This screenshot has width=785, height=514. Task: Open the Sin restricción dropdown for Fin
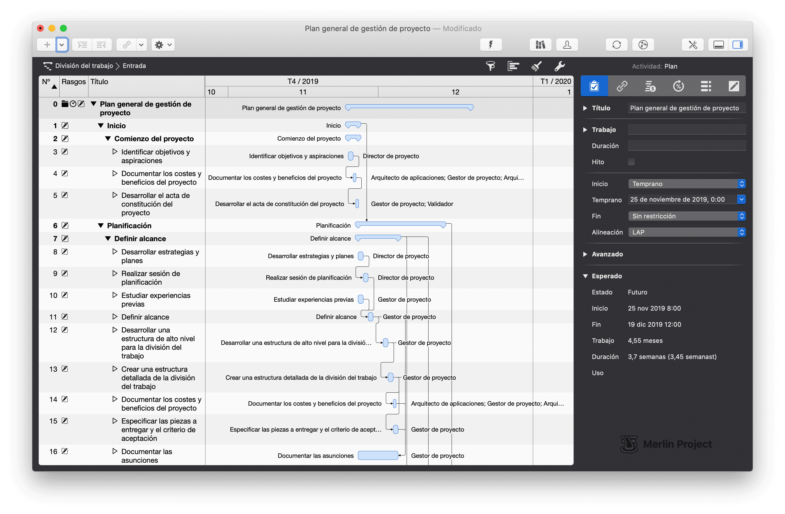tap(742, 216)
